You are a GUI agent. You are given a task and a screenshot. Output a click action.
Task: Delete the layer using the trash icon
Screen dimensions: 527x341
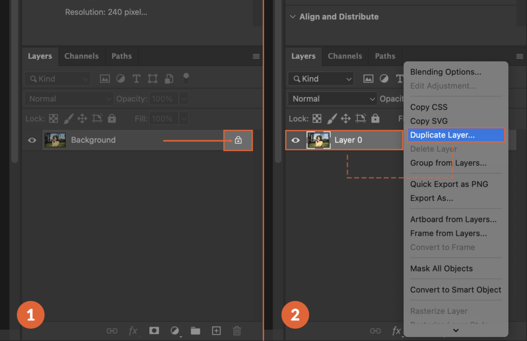pos(236,331)
